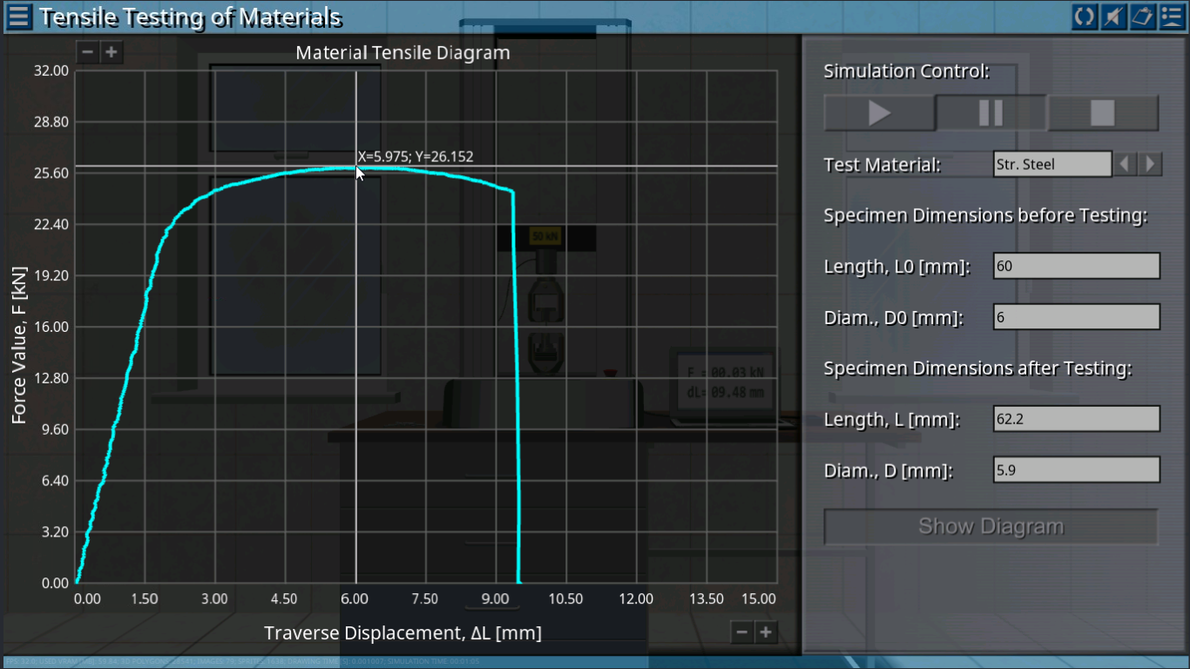Open the Str. Steel material selector
This screenshot has height=669, width=1190.
pos(1052,164)
